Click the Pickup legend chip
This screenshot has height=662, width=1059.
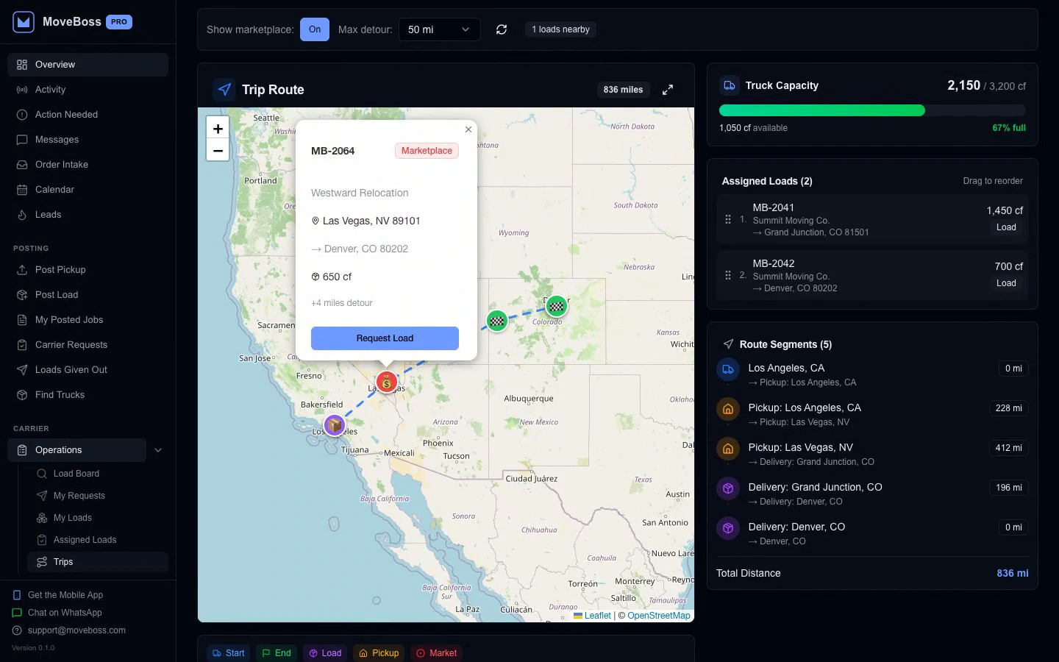379,653
